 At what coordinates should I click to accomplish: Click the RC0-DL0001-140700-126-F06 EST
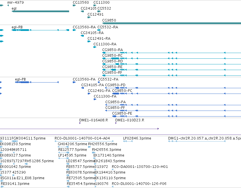(x=112, y=187)
